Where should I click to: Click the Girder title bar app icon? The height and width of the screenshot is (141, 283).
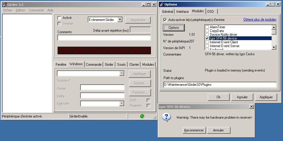pos(4,4)
